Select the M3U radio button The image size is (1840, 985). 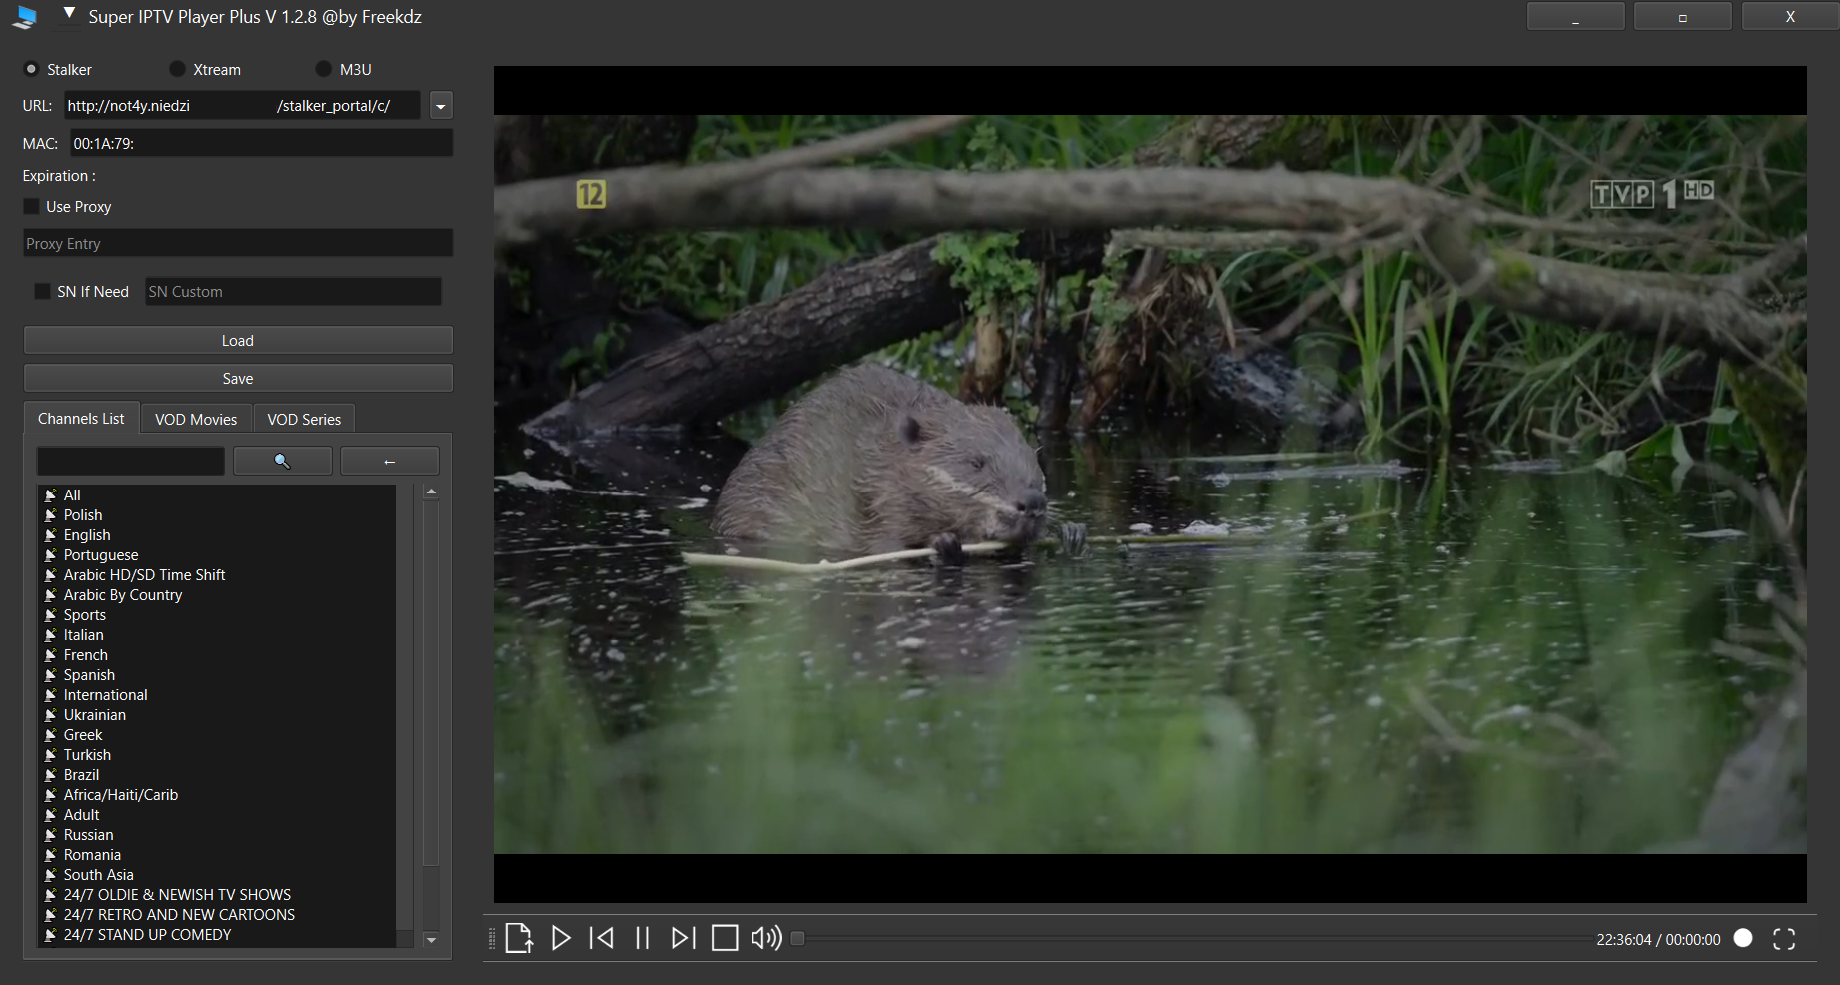point(323,69)
